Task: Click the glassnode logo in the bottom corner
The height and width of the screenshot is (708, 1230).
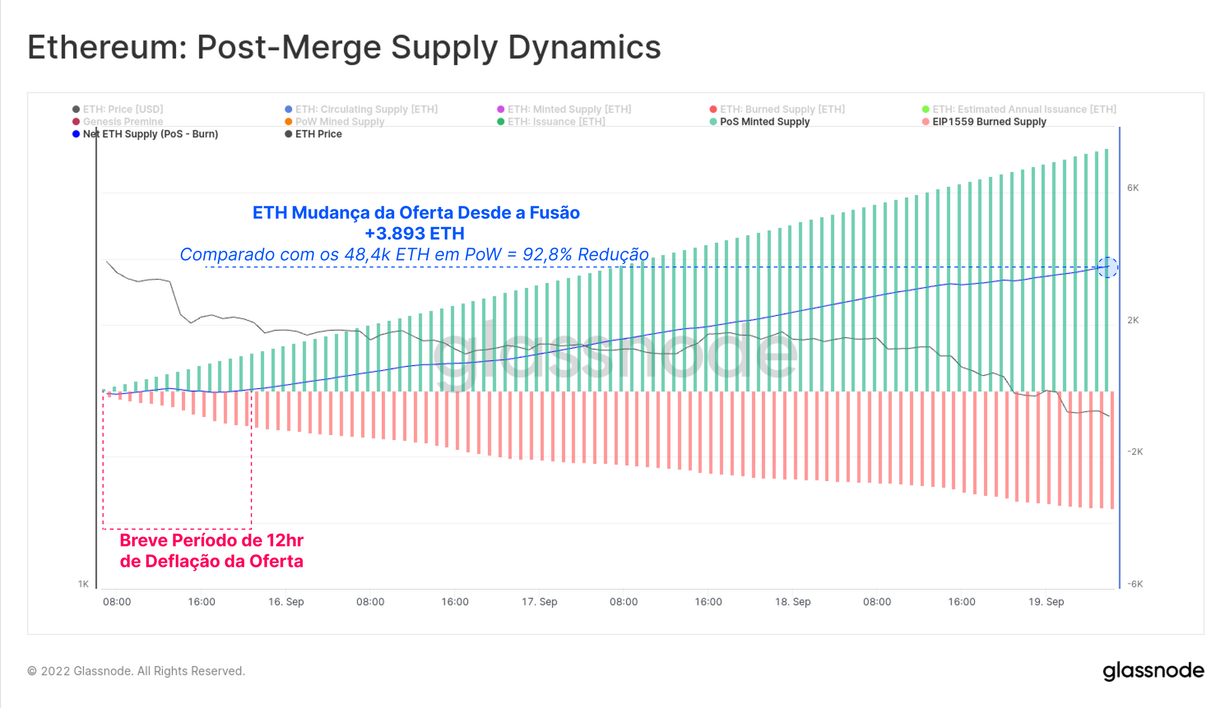Action: click(1153, 671)
